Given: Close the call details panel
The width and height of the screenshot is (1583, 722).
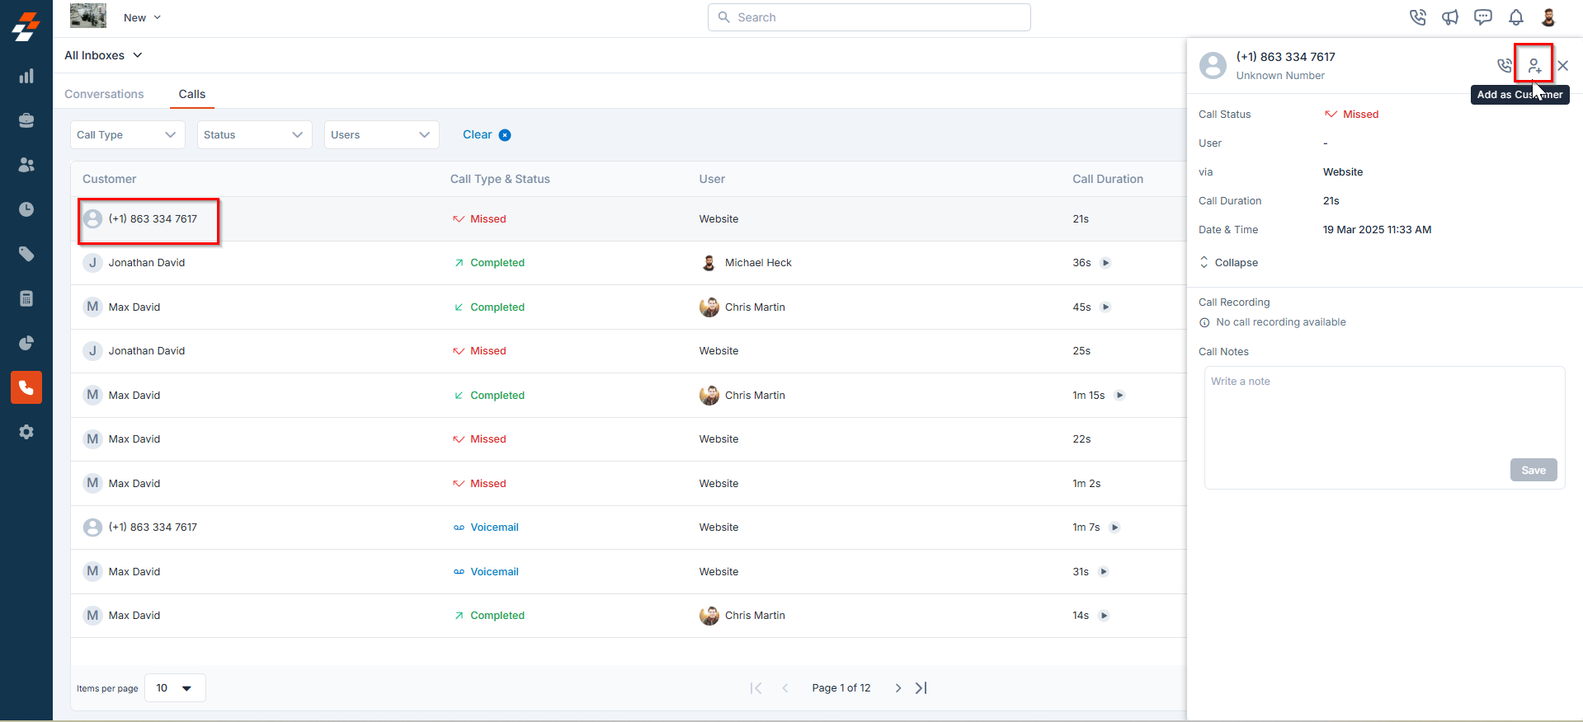Looking at the screenshot, I should point(1562,66).
